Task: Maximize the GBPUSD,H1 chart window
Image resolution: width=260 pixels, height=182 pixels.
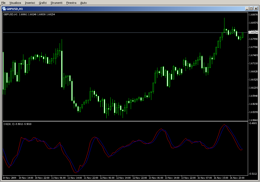Action: 251,9
